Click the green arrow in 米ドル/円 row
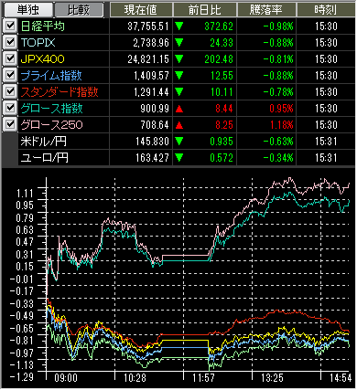Image resolution: width=357 pixels, height=390 pixels. [x=179, y=142]
